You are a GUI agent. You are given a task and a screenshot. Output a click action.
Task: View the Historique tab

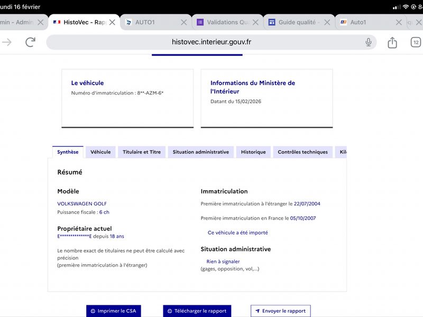tap(253, 152)
